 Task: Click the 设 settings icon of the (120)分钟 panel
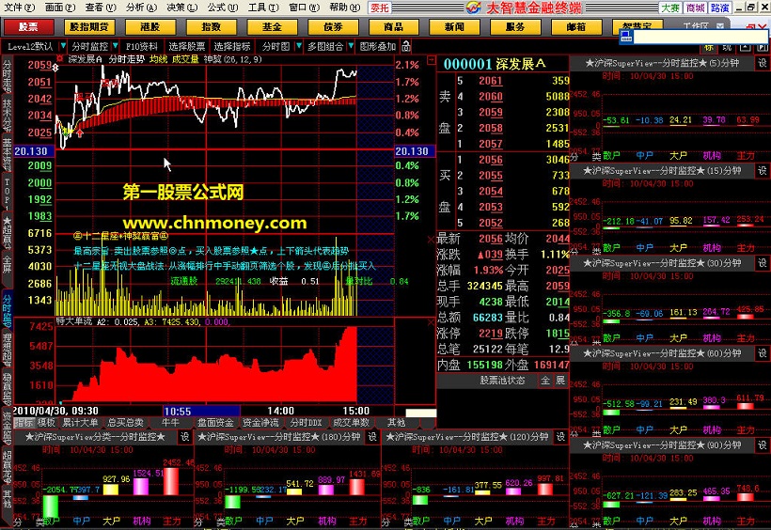pyautogui.click(x=560, y=437)
